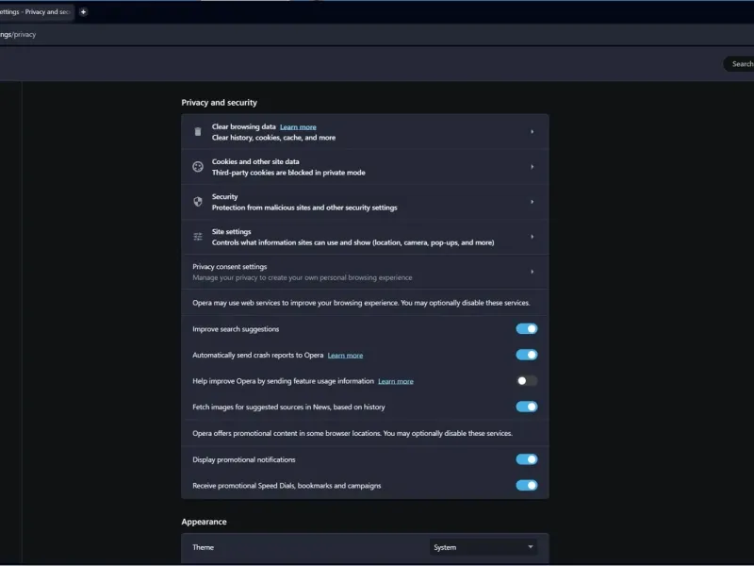754x566 pixels.
Task: Toggle Fetch images for suggested News sources
Action: [527, 407]
